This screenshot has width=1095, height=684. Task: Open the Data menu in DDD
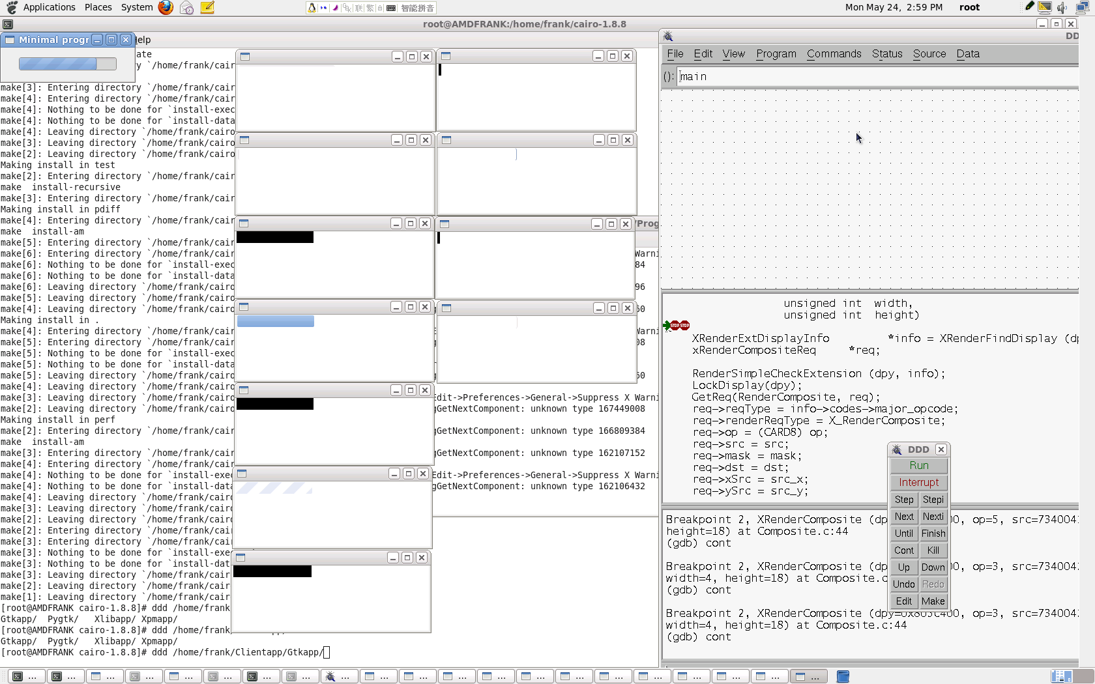pos(967,54)
